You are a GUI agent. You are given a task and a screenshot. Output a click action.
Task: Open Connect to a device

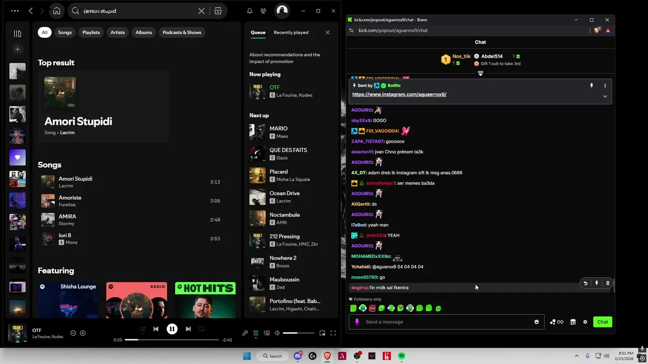(x=266, y=333)
